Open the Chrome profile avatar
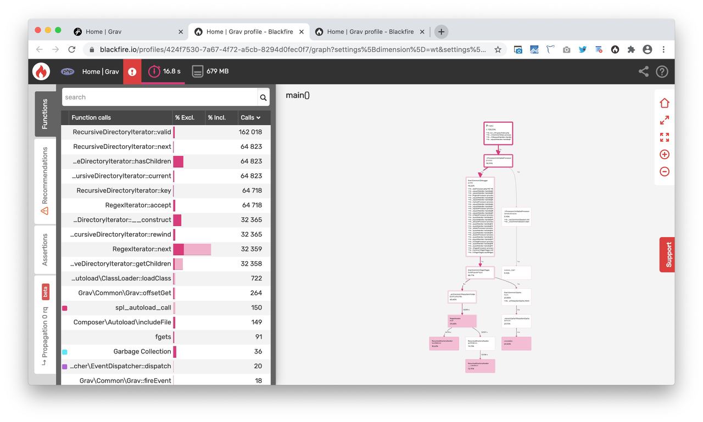This screenshot has width=703, height=422. 647,49
